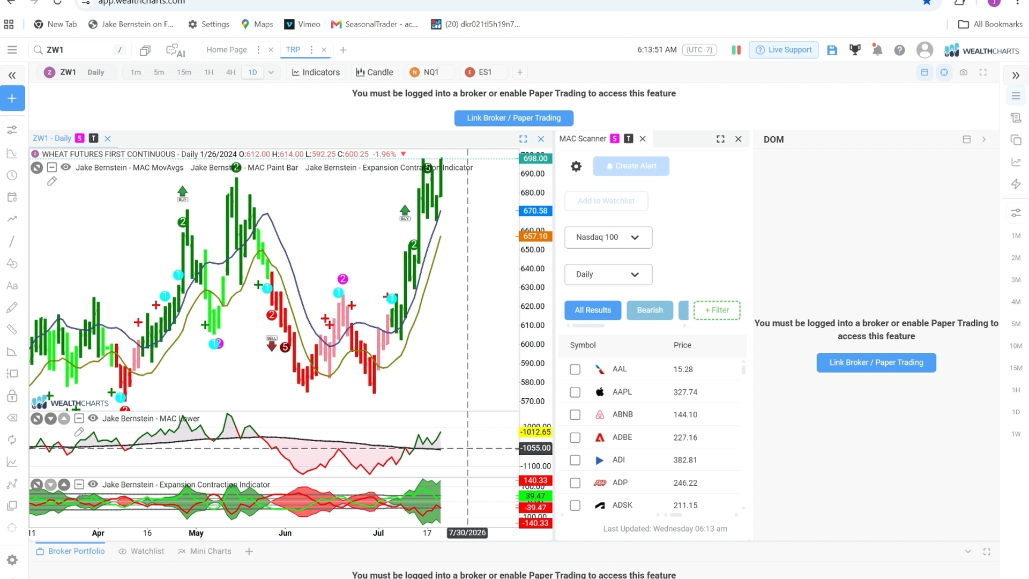Open the trophy icon in top bar

click(855, 50)
